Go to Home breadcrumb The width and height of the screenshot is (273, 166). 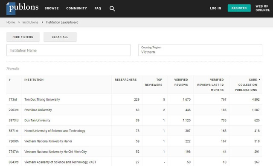coord(11,23)
